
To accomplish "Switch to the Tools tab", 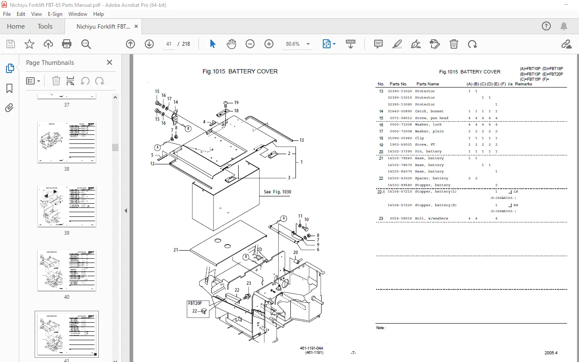I will coord(45,26).
